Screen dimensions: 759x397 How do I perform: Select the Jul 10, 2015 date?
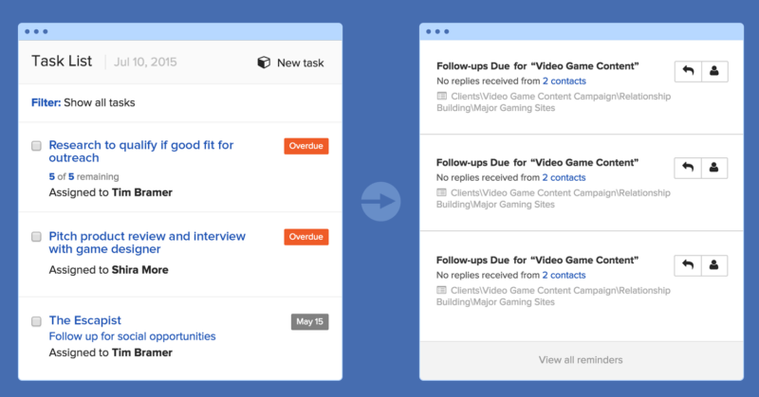pyautogui.click(x=145, y=62)
